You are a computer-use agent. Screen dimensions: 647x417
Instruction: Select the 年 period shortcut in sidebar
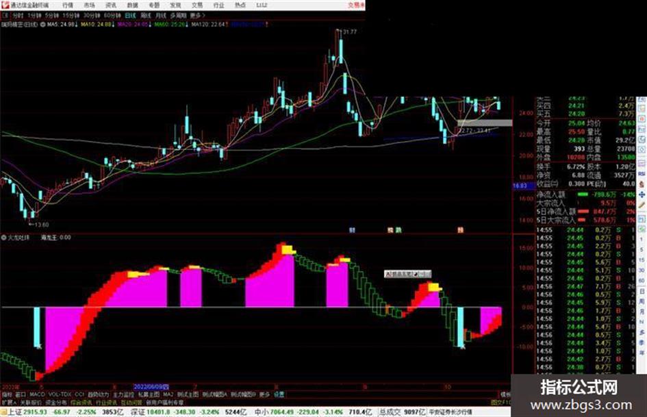click(642, 353)
